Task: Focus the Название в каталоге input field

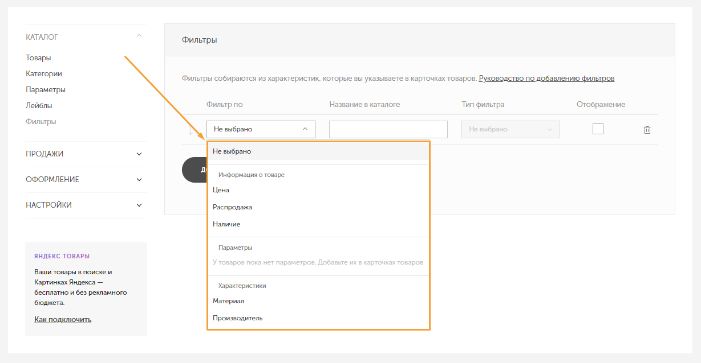Action: point(388,129)
